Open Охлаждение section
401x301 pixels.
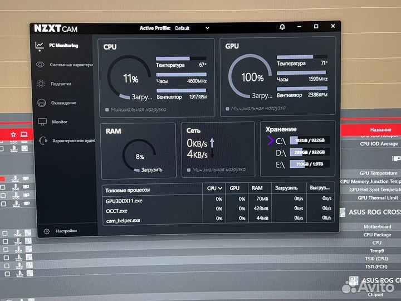[x=63, y=103]
